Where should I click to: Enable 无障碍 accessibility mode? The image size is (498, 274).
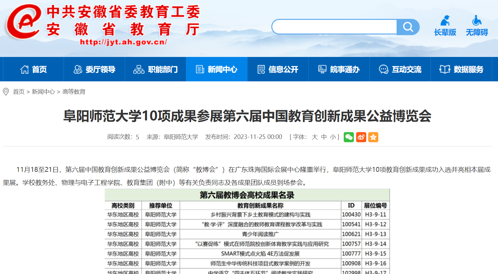tap(476, 26)
